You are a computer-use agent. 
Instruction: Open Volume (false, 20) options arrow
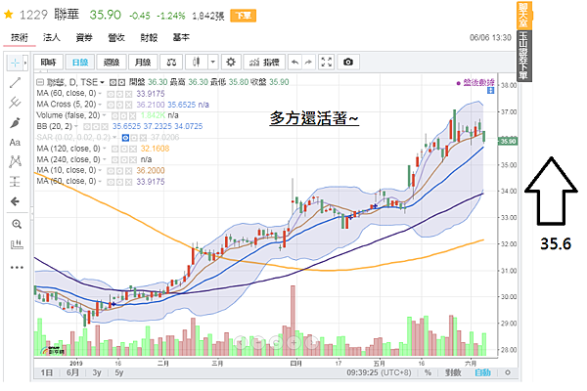[104, 115]
